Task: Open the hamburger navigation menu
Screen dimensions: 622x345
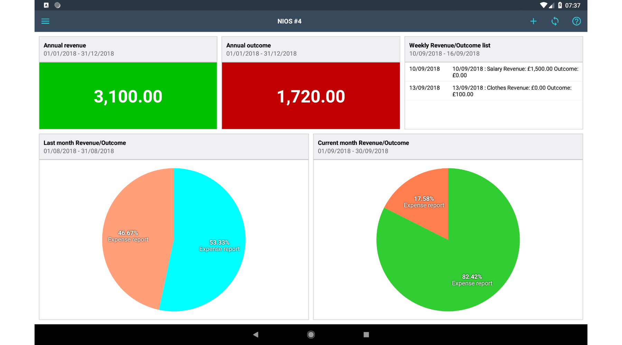Action: click(x=45, y=21)
